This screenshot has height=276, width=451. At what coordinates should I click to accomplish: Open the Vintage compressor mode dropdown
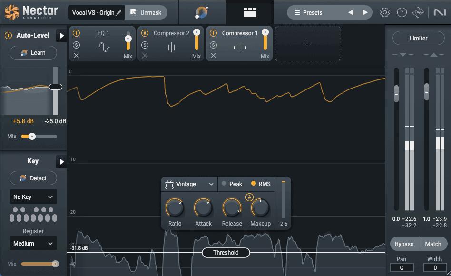(189, 184)
